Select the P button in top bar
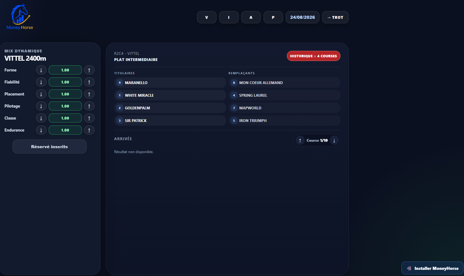Viewport: 464px width, 276px height. [x=273, y=17]
